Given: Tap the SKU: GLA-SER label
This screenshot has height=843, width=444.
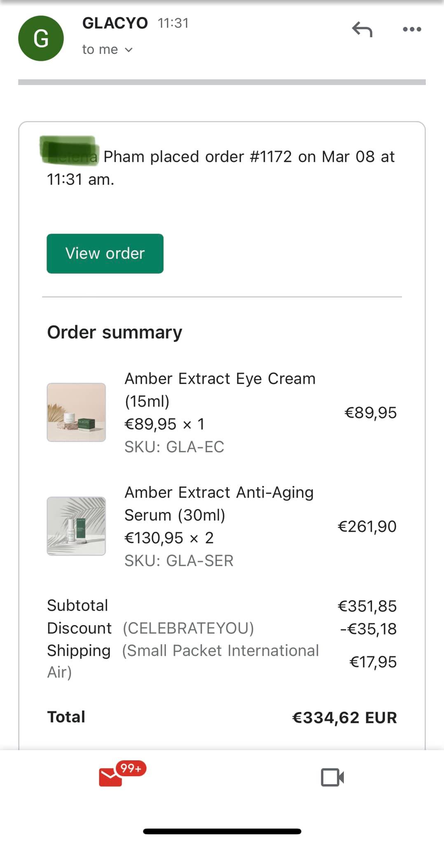Looking at the screenshot, I should [179, 561].
